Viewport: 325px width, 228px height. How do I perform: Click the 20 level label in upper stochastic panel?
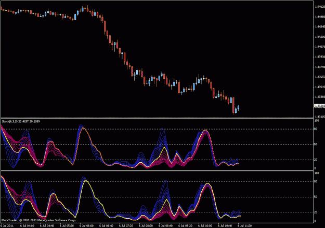tap(316, 160)
